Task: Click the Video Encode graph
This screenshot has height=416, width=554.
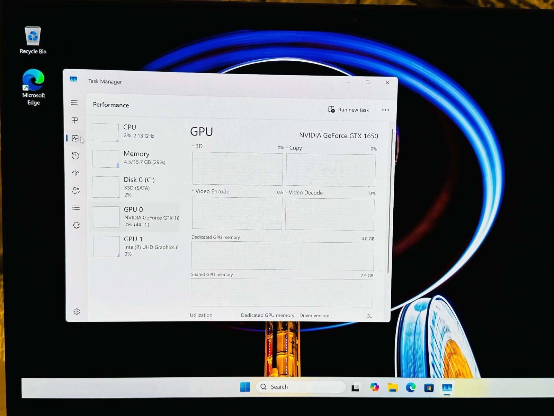Action: click(237, 213)
